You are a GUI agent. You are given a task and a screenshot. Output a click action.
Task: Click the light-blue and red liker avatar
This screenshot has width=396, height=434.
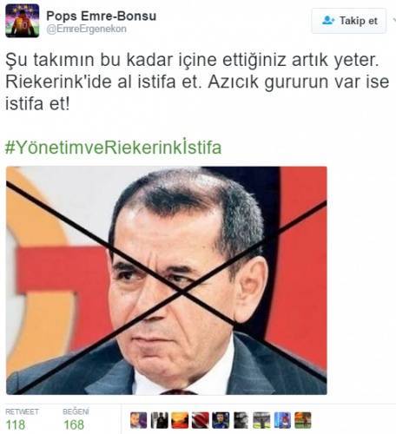(x=282, y=420)
